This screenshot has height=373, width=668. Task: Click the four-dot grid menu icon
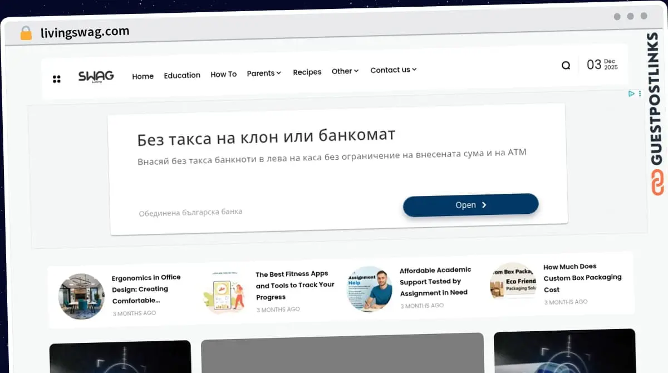[56, 79]
